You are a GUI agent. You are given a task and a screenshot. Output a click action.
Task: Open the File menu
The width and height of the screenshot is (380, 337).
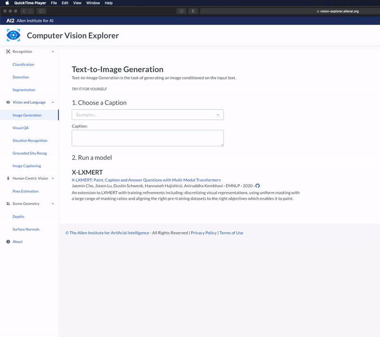[54, 3]
